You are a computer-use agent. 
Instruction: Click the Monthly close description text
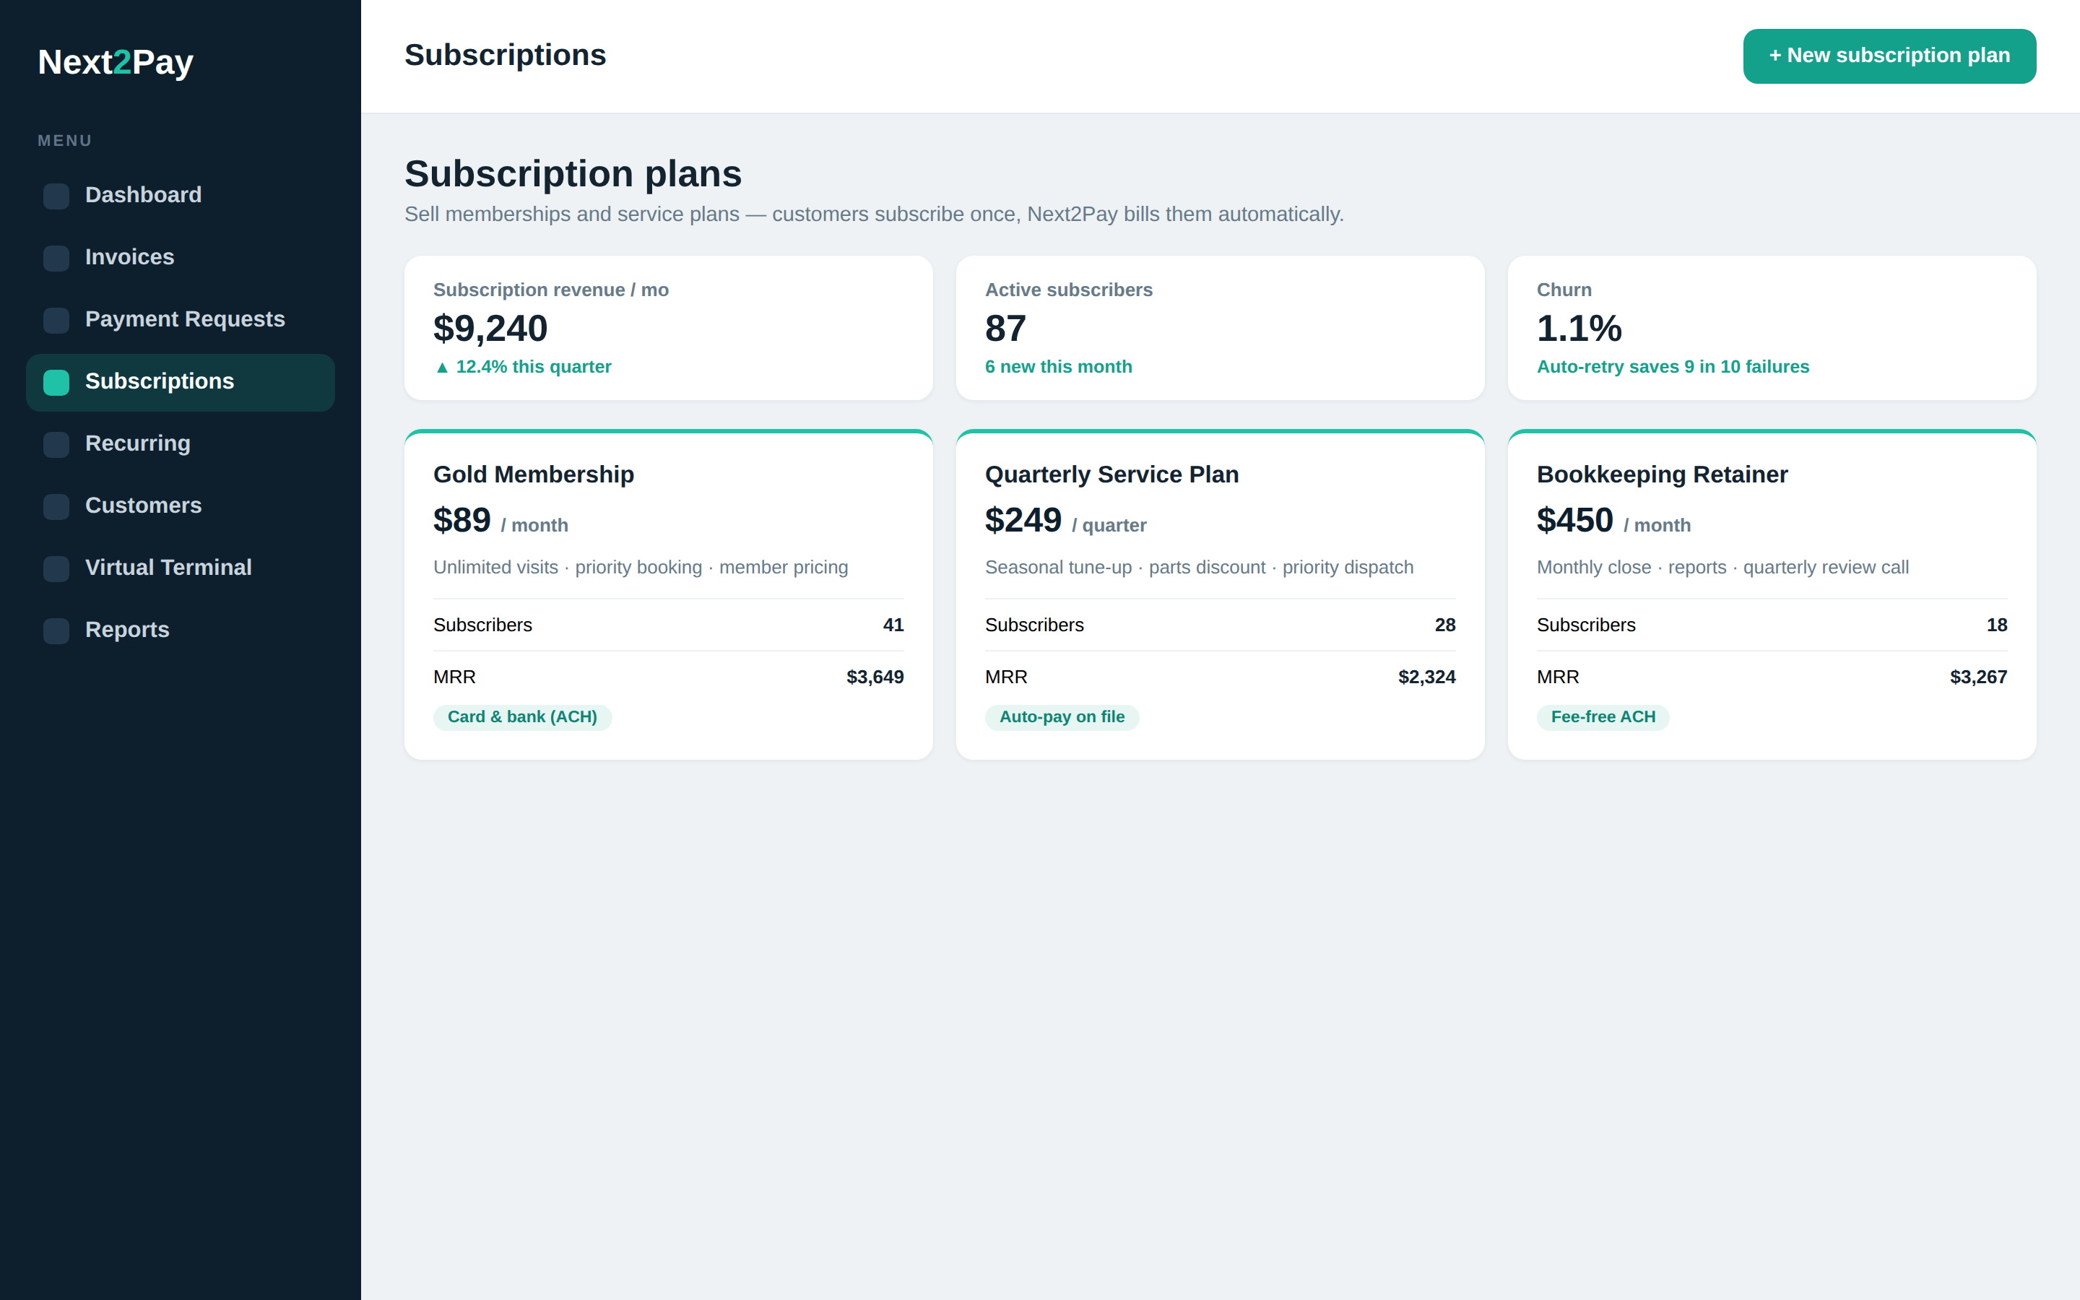point(1722,568)
